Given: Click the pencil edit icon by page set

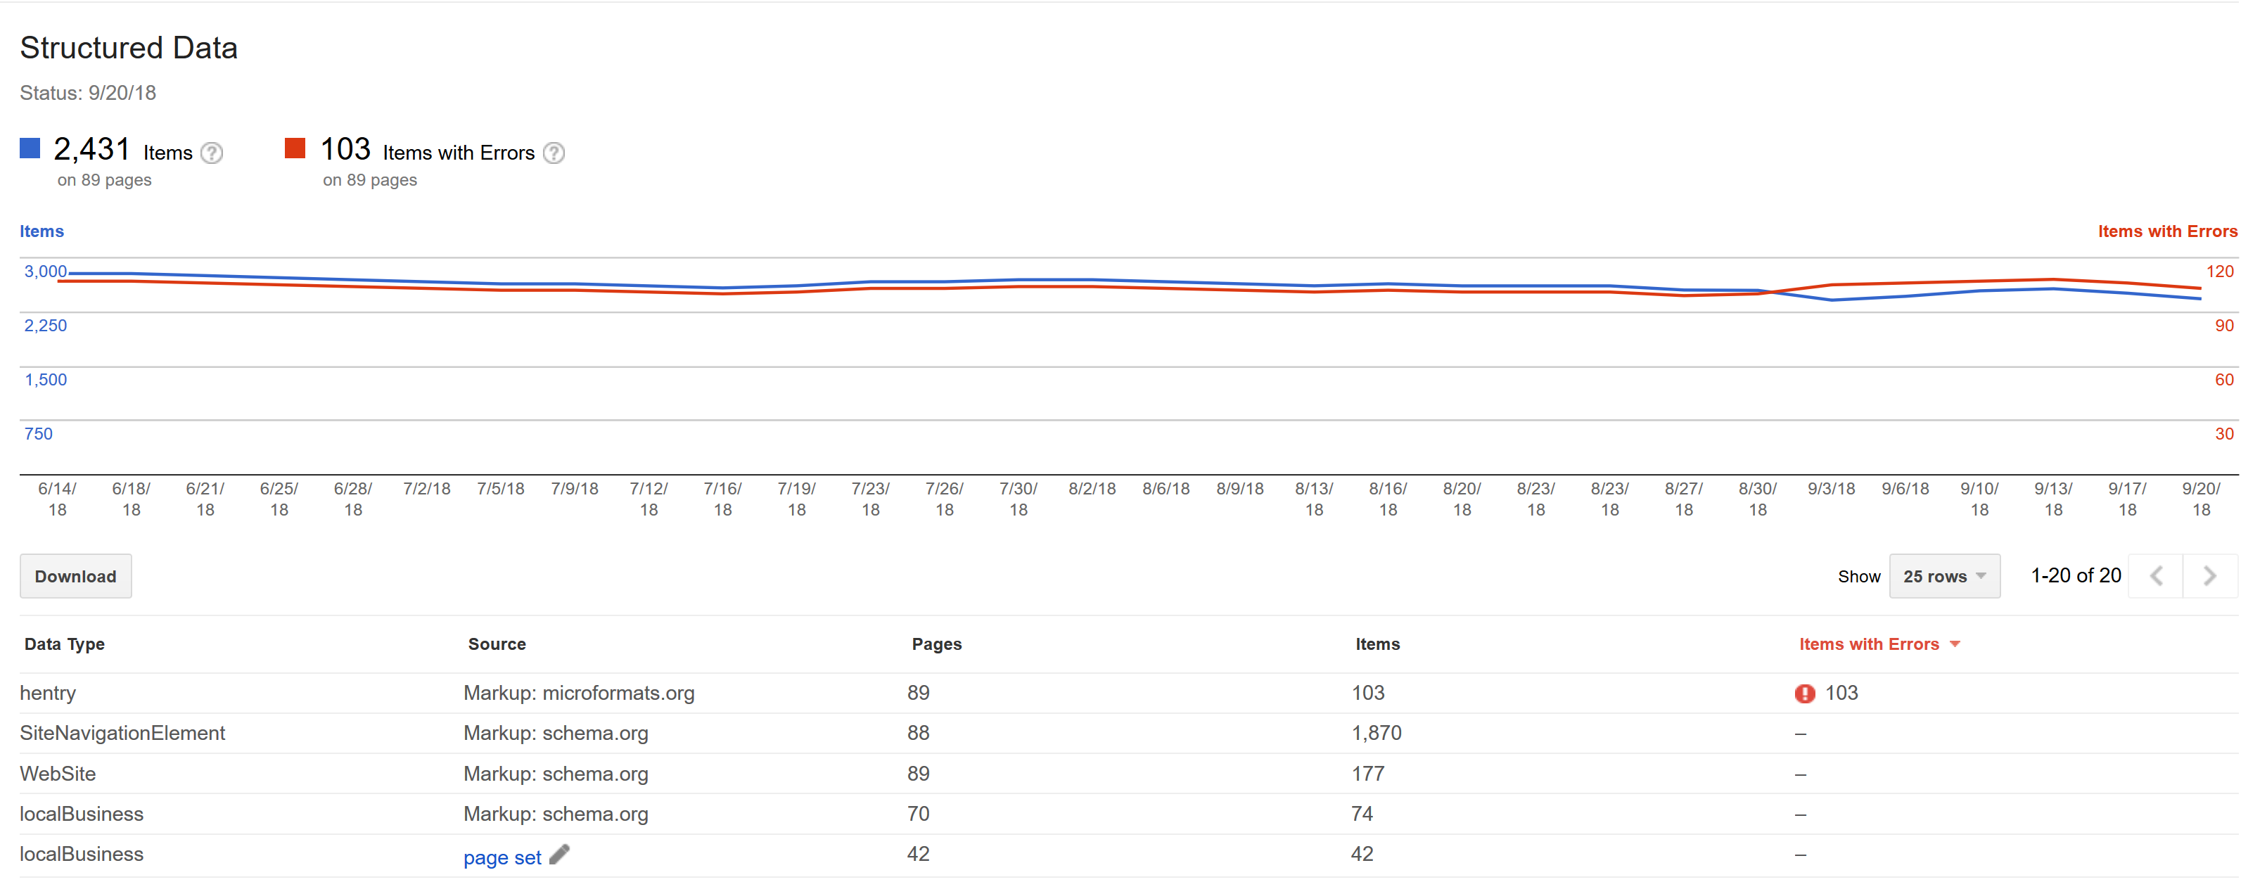Looking at the screenshot, I should pyautogui.click(x=560, y=854).
